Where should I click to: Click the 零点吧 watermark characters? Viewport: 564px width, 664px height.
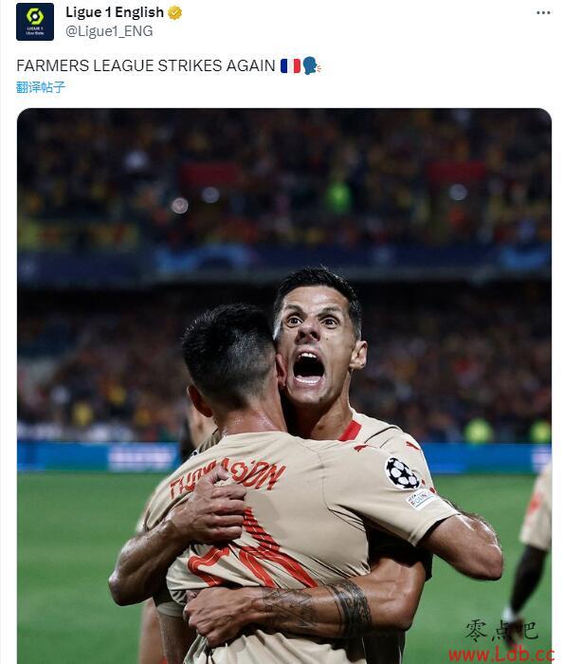point(501,631)
